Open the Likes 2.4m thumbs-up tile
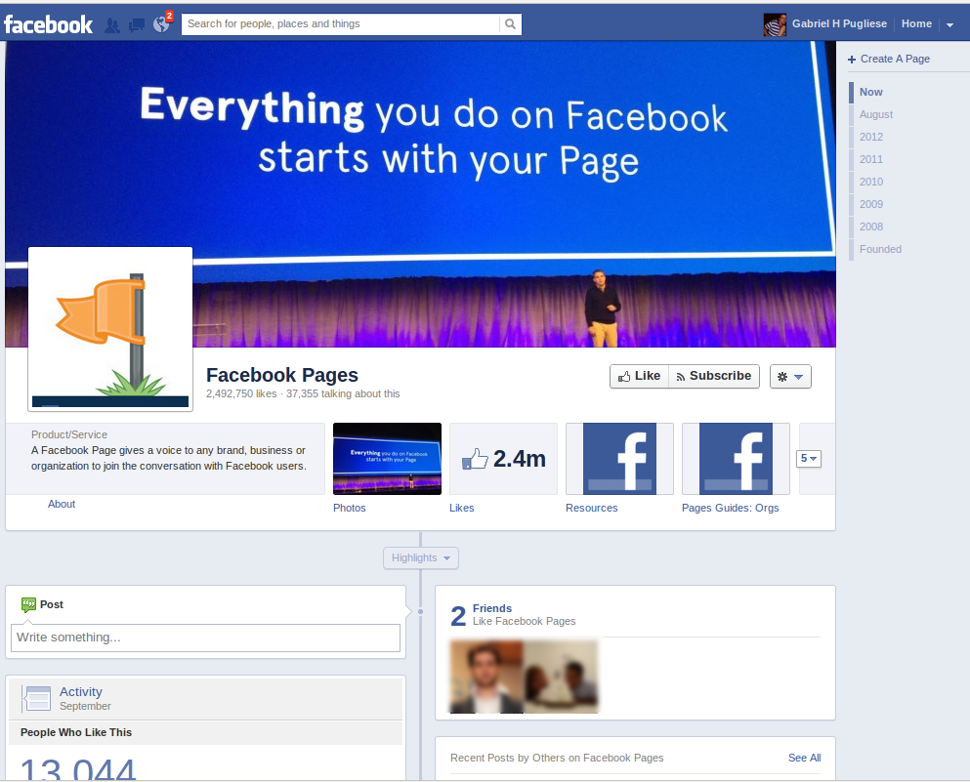The width and height of the screenshot is (970, 782). (x=503, y=459)
